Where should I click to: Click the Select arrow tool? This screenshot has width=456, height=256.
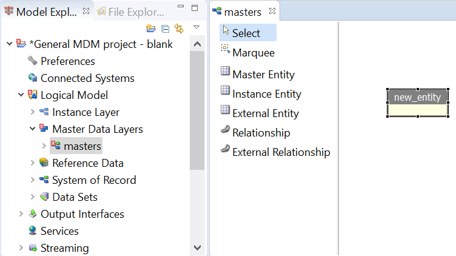[x=246, y=33]
